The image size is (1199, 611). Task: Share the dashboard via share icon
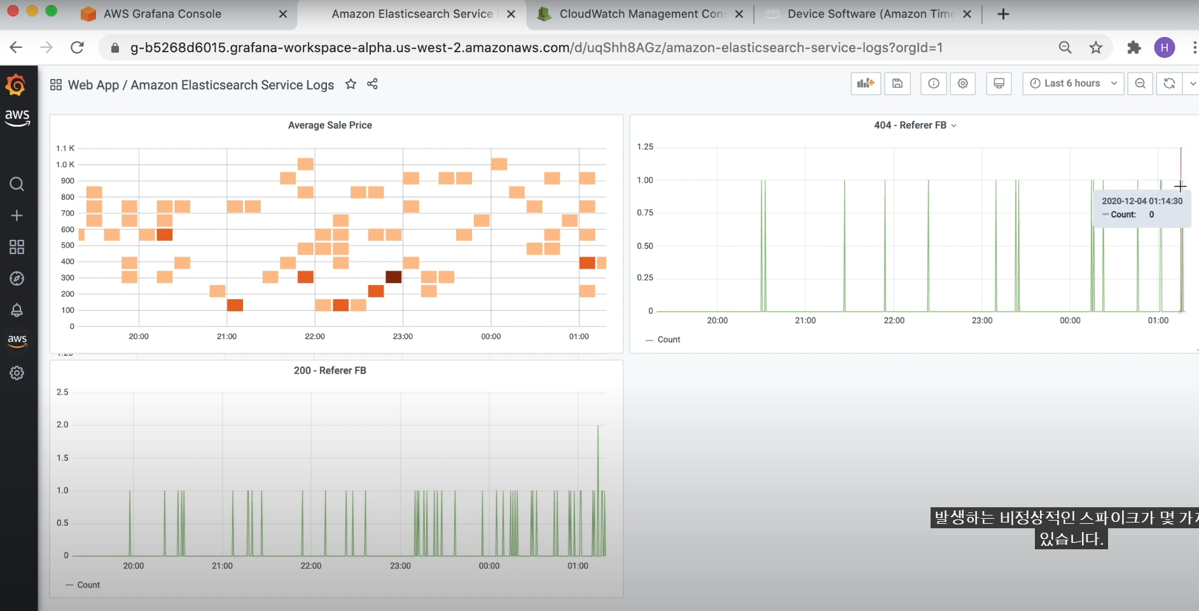click(373, 84)
